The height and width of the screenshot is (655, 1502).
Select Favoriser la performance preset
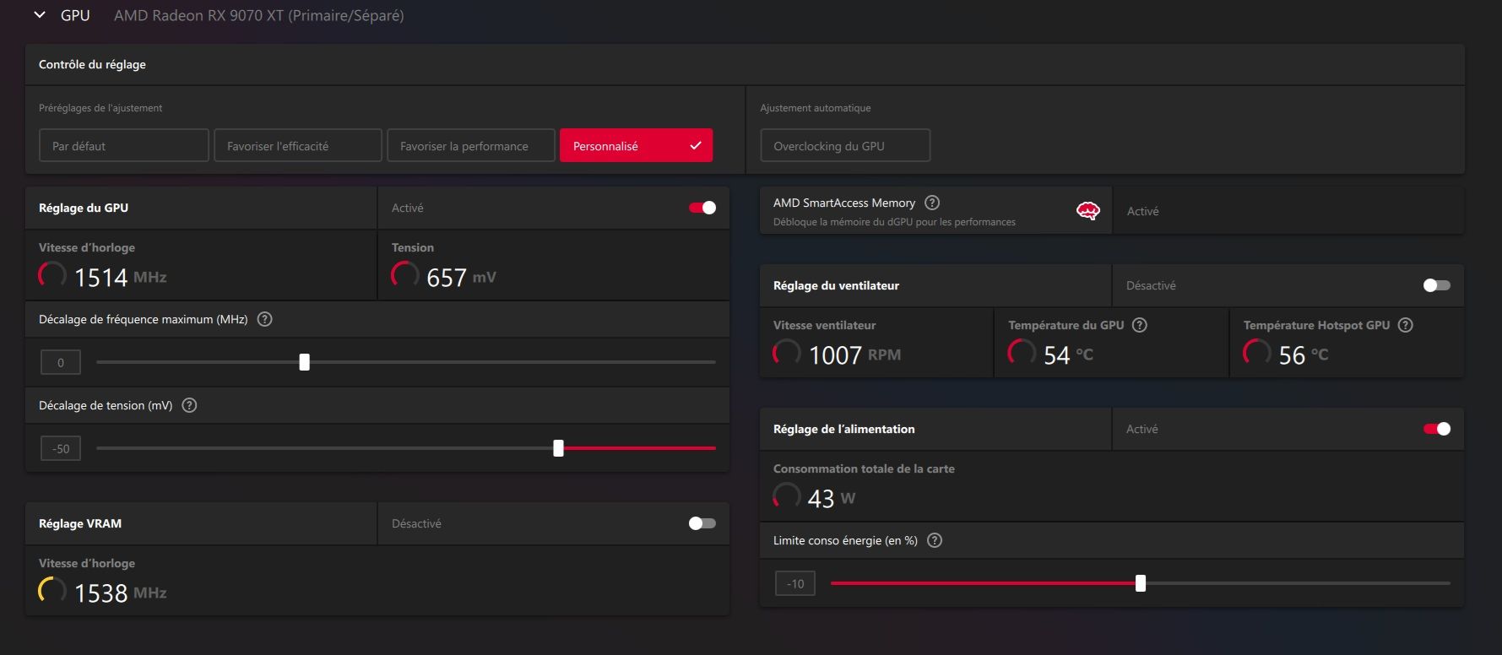[x=470, y=146]
